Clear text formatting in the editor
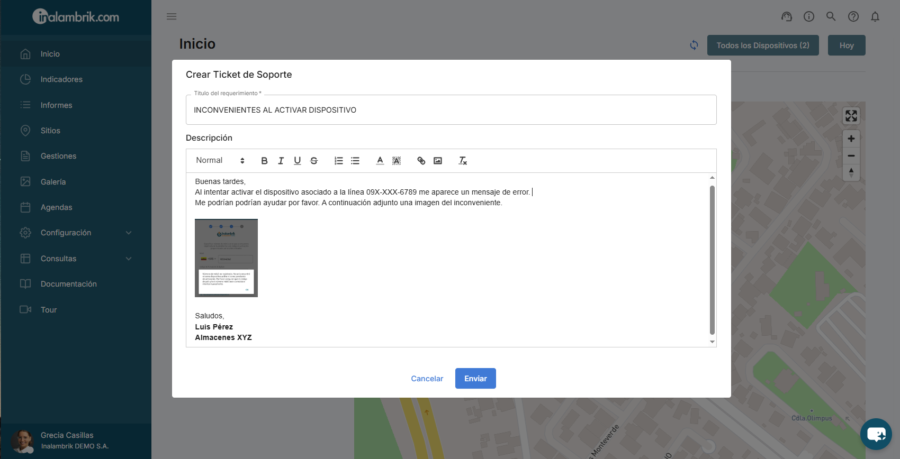This screenshot has height=459, width=900. (463, 161)
